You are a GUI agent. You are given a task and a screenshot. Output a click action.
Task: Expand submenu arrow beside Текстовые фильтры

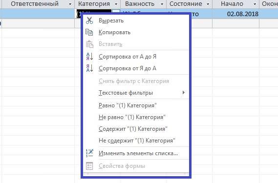pos(184,92)
